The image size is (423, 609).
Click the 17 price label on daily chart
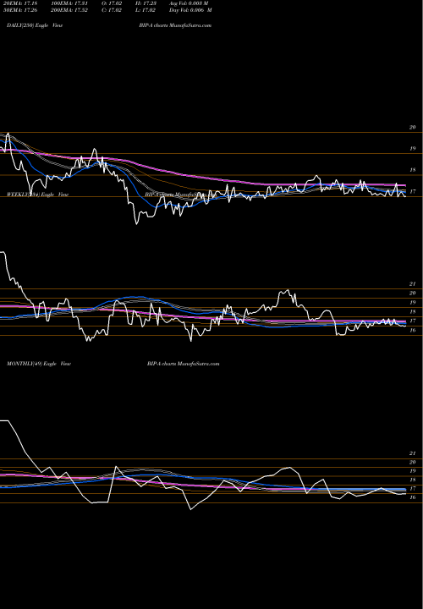[x=413, y=192]
